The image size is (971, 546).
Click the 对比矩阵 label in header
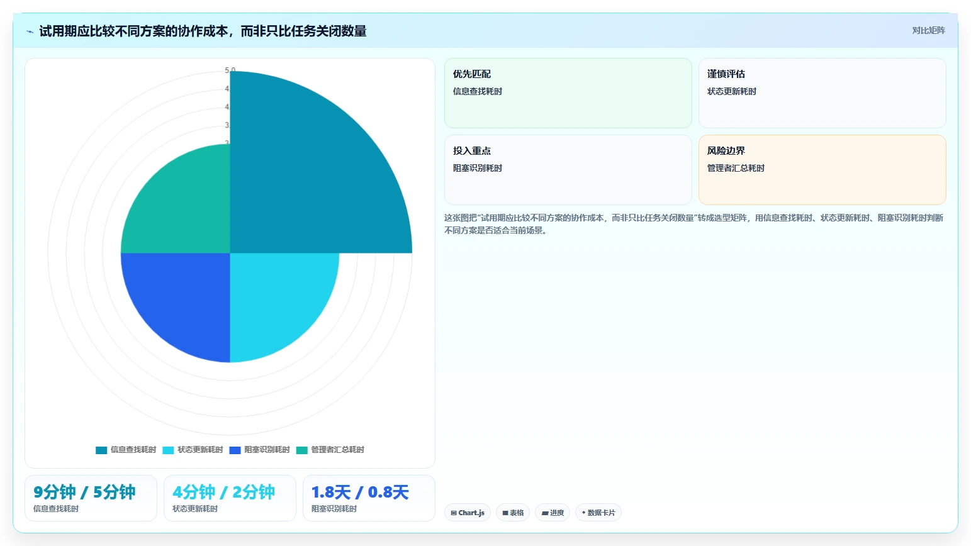(928, 30)
